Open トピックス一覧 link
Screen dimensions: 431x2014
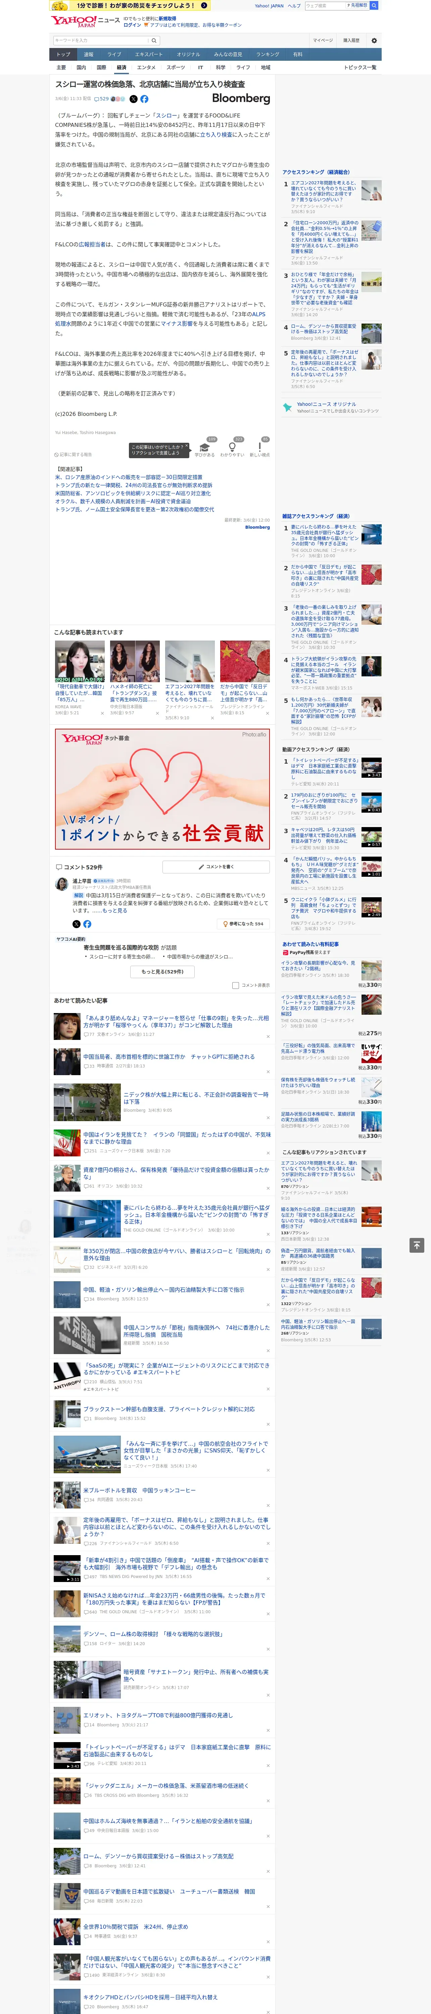(x=360, y=67)
